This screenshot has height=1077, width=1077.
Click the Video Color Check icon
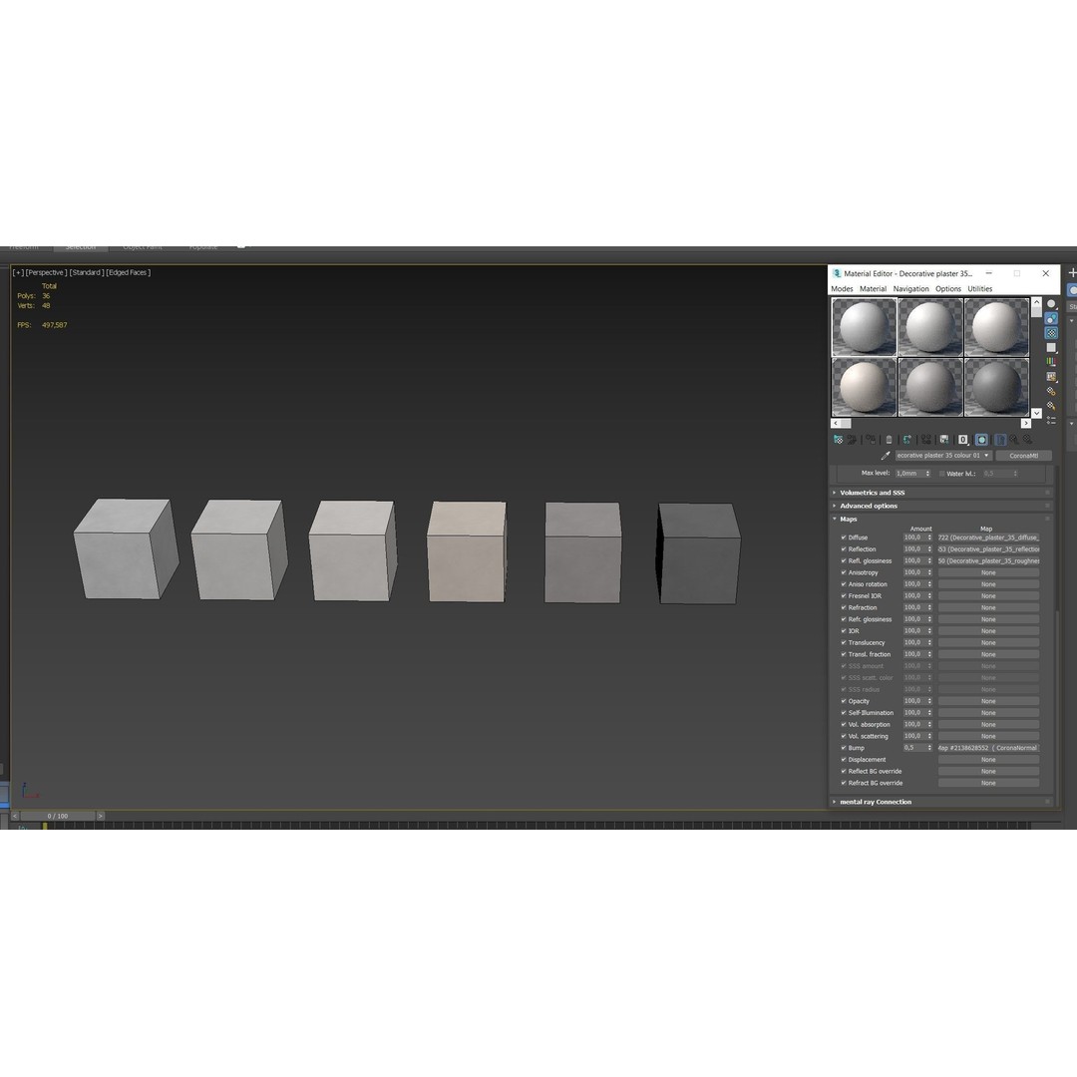[x=1051, y=360]
